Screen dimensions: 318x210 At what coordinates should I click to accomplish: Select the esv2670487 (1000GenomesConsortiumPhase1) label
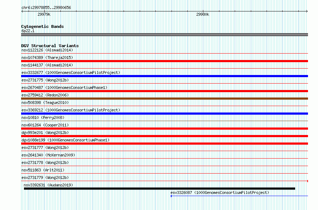(x=64, y=87)
